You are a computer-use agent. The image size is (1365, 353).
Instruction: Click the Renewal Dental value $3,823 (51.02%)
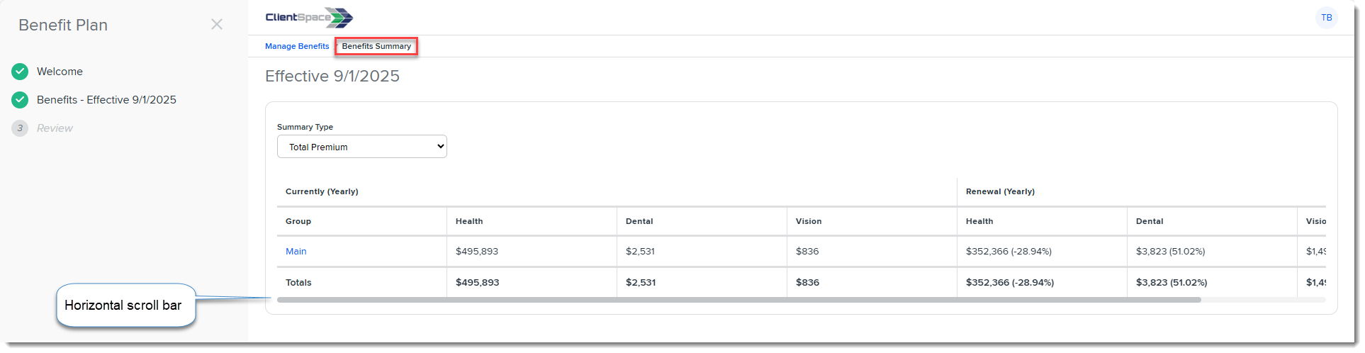pos(1170,252)
